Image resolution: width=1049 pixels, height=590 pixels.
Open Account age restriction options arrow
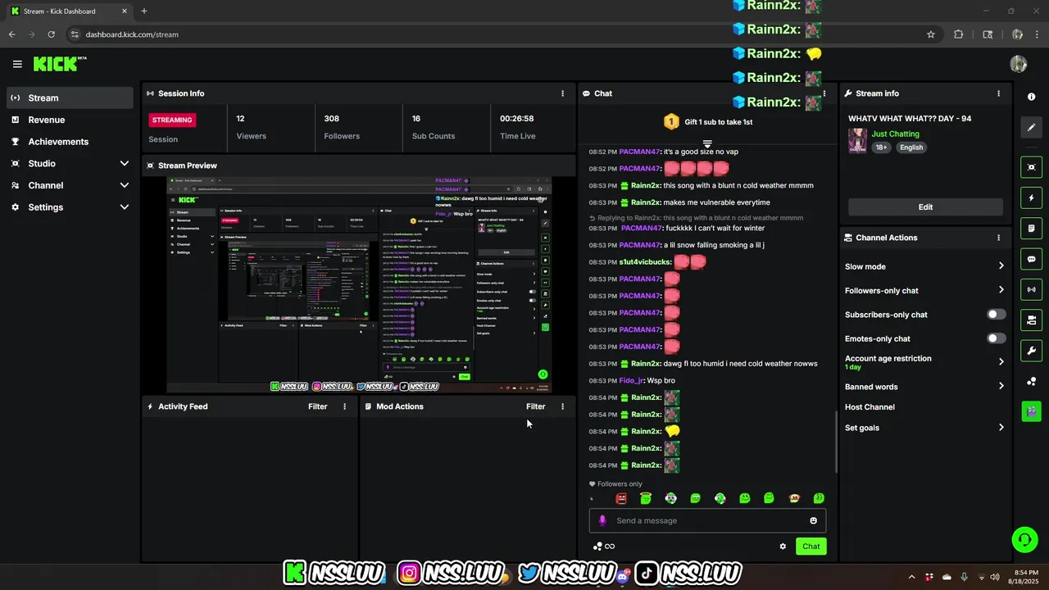pyautogui.click(x=1001, y=361)
